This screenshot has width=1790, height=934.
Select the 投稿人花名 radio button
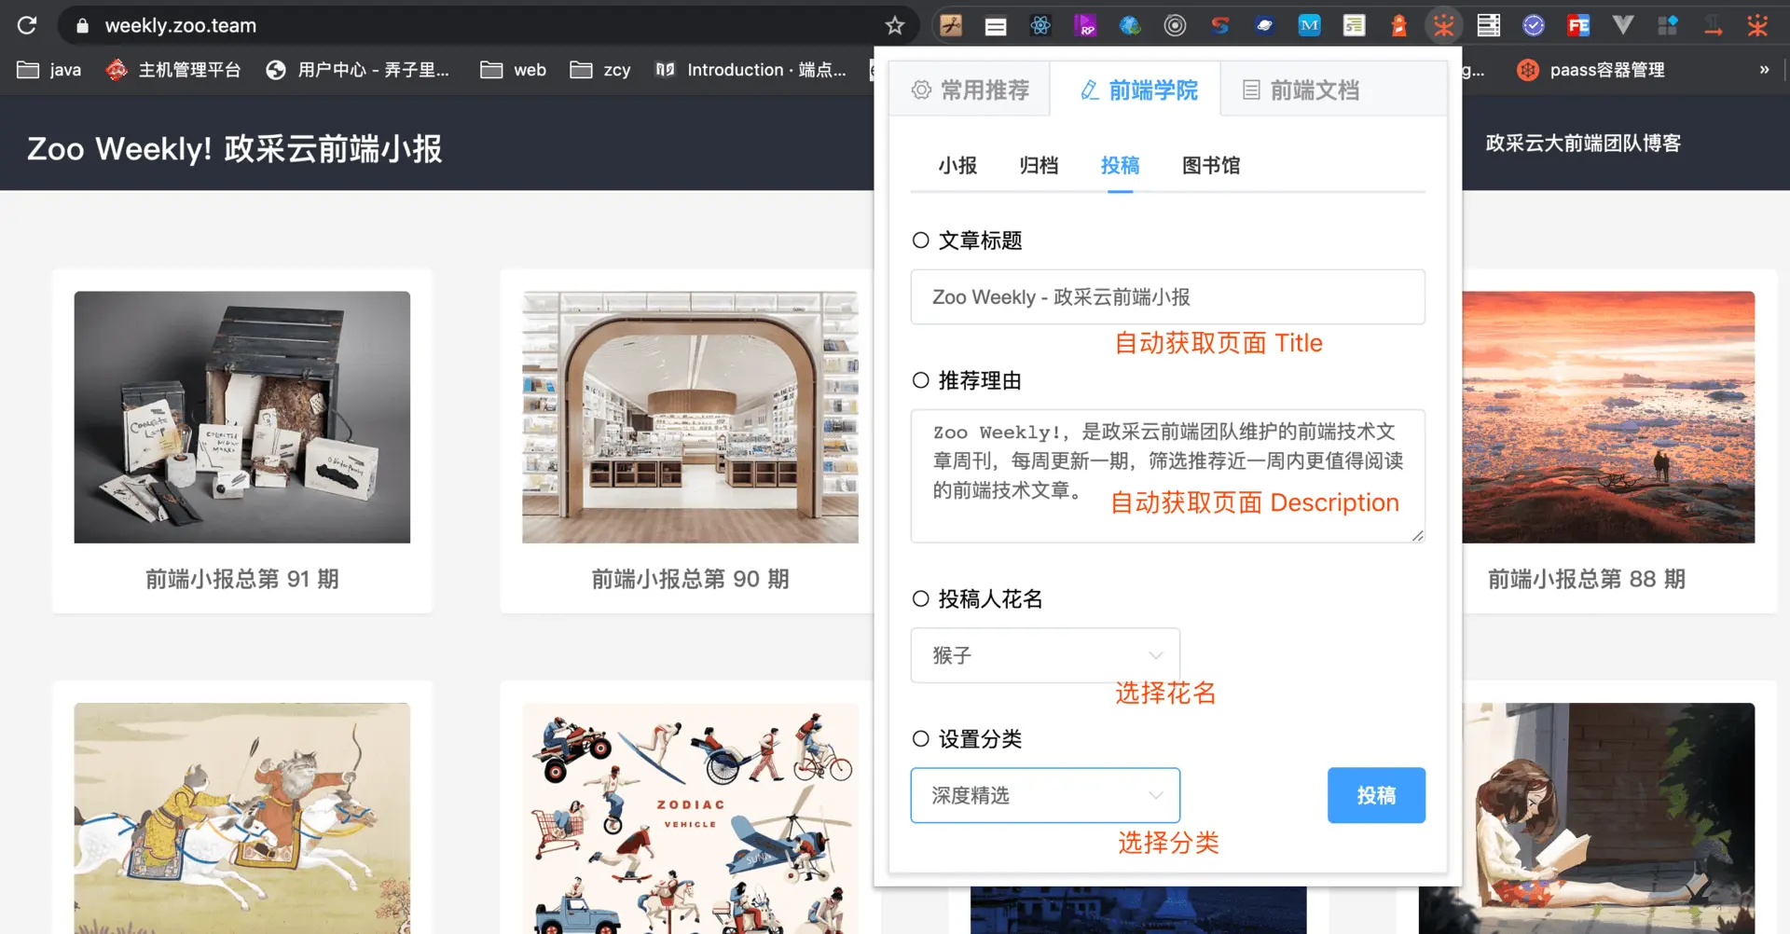[x=920, y=599]
